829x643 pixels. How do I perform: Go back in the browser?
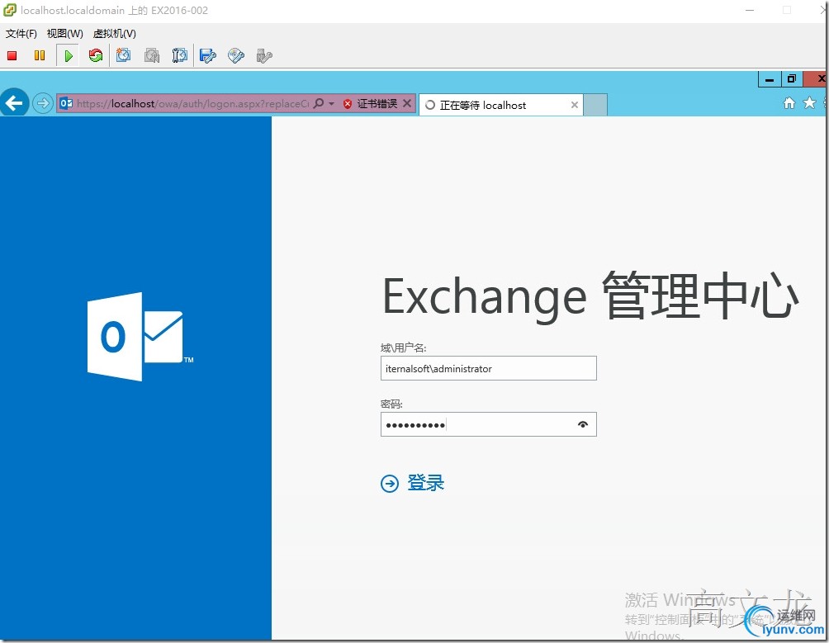[14, 102]
